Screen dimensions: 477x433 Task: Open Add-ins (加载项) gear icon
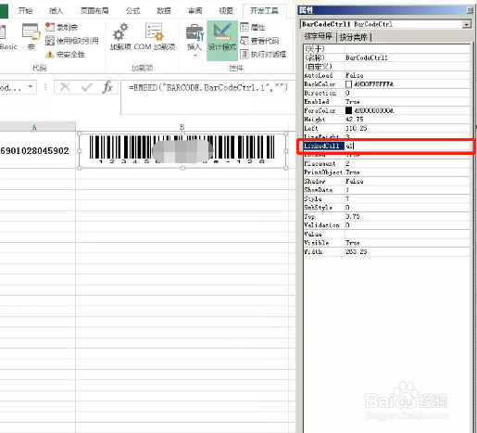point(120,32)
